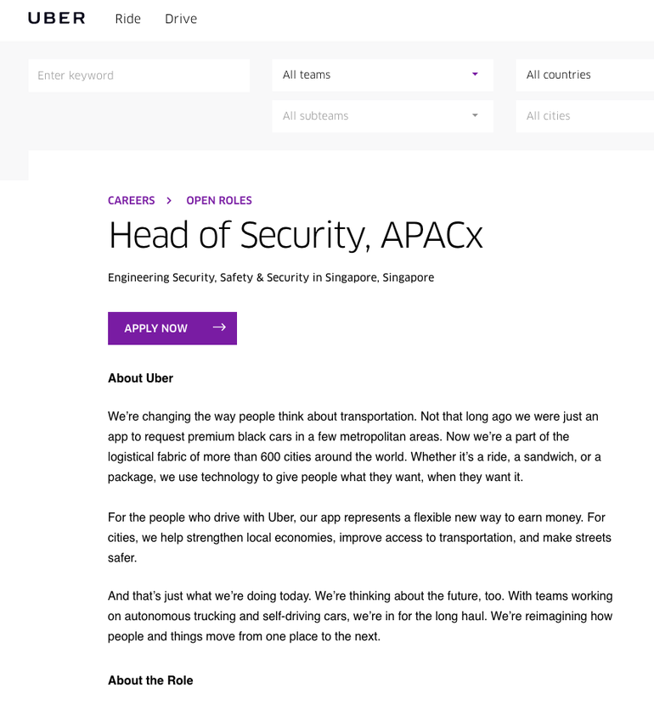Click the paragraph about autonomous trucking
Image resolution: width=654 pixels, height=710 pixels.
pyautogui.click(x=360, y=616)
